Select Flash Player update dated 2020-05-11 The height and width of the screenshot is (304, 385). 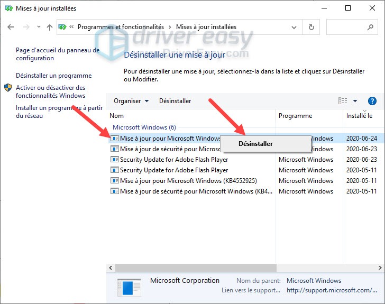point(174,170)
